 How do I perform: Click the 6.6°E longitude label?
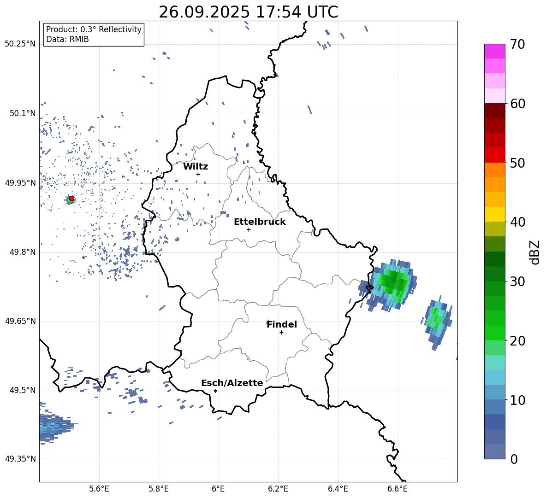tap(398, 489)
